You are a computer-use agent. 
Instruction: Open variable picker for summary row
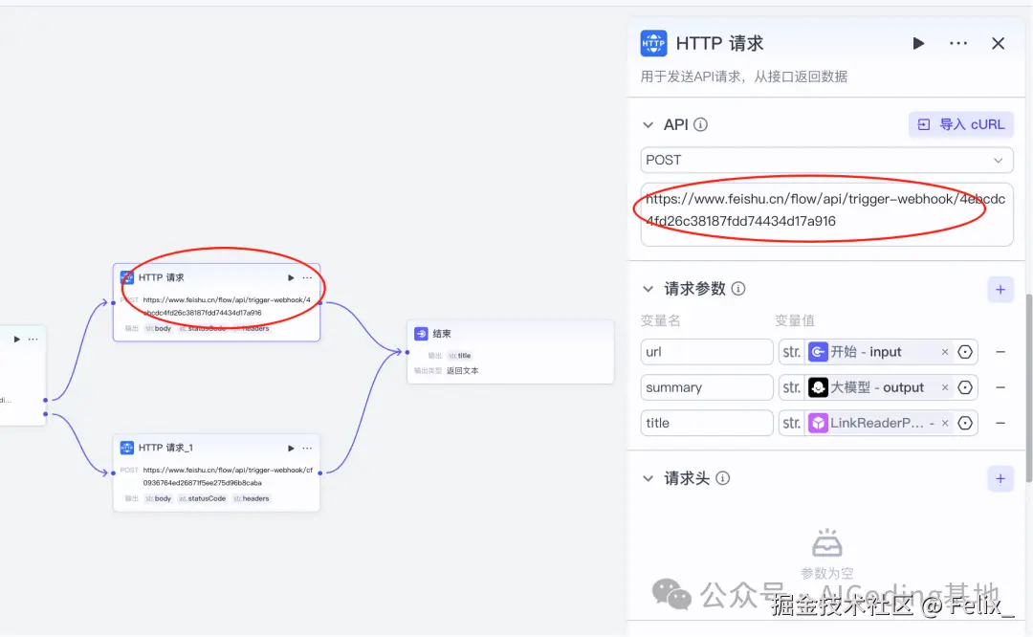coord(965,387)
